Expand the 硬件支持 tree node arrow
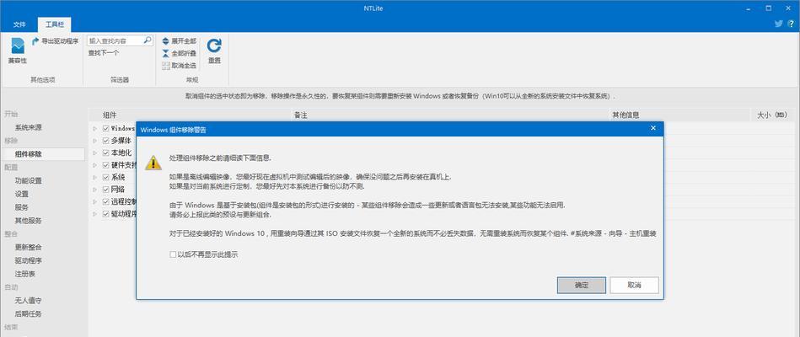This screenshot has height=337, width=800. pyautogui.click(x=95, y=165)
